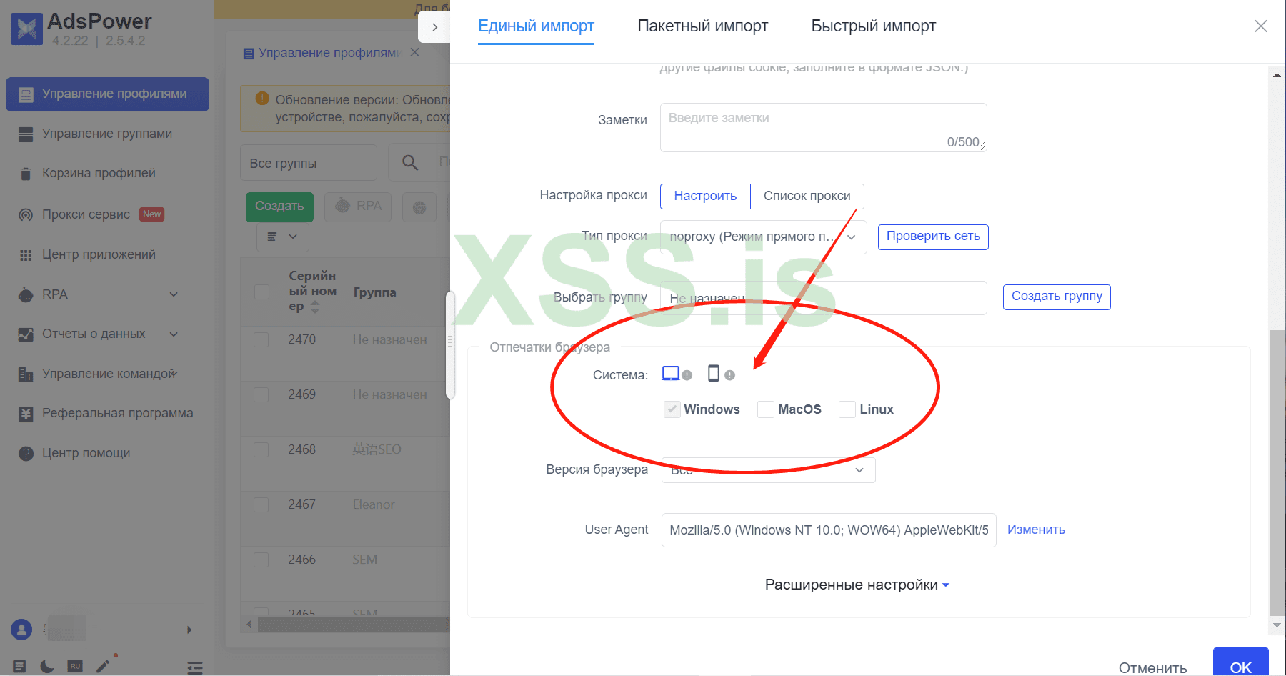Open the Все группы dropdown
1286x676 pixels.
click(x=309, y=163)
